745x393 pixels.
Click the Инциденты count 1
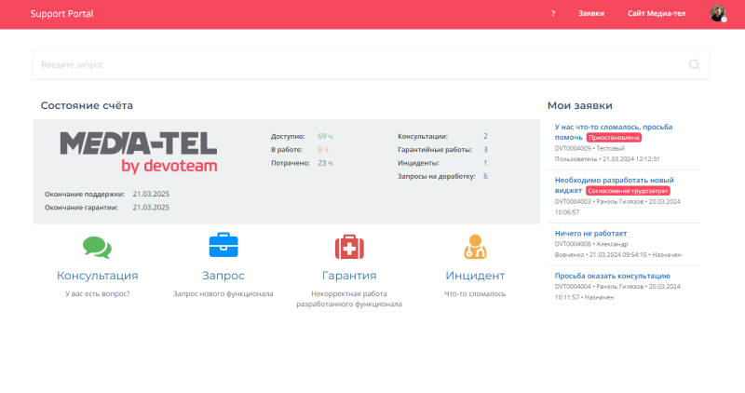point(485,163)
